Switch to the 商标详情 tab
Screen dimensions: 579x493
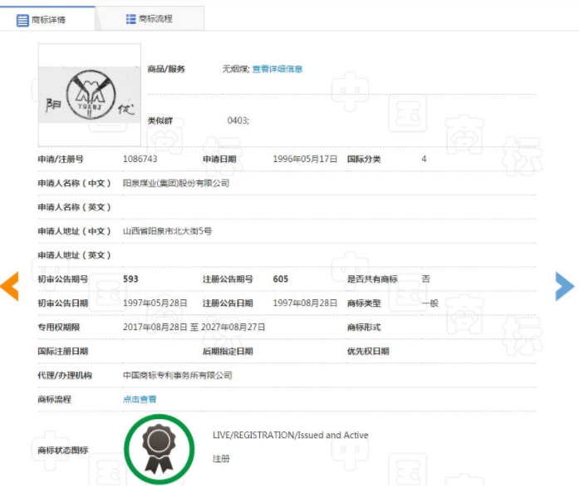(47, 19)
